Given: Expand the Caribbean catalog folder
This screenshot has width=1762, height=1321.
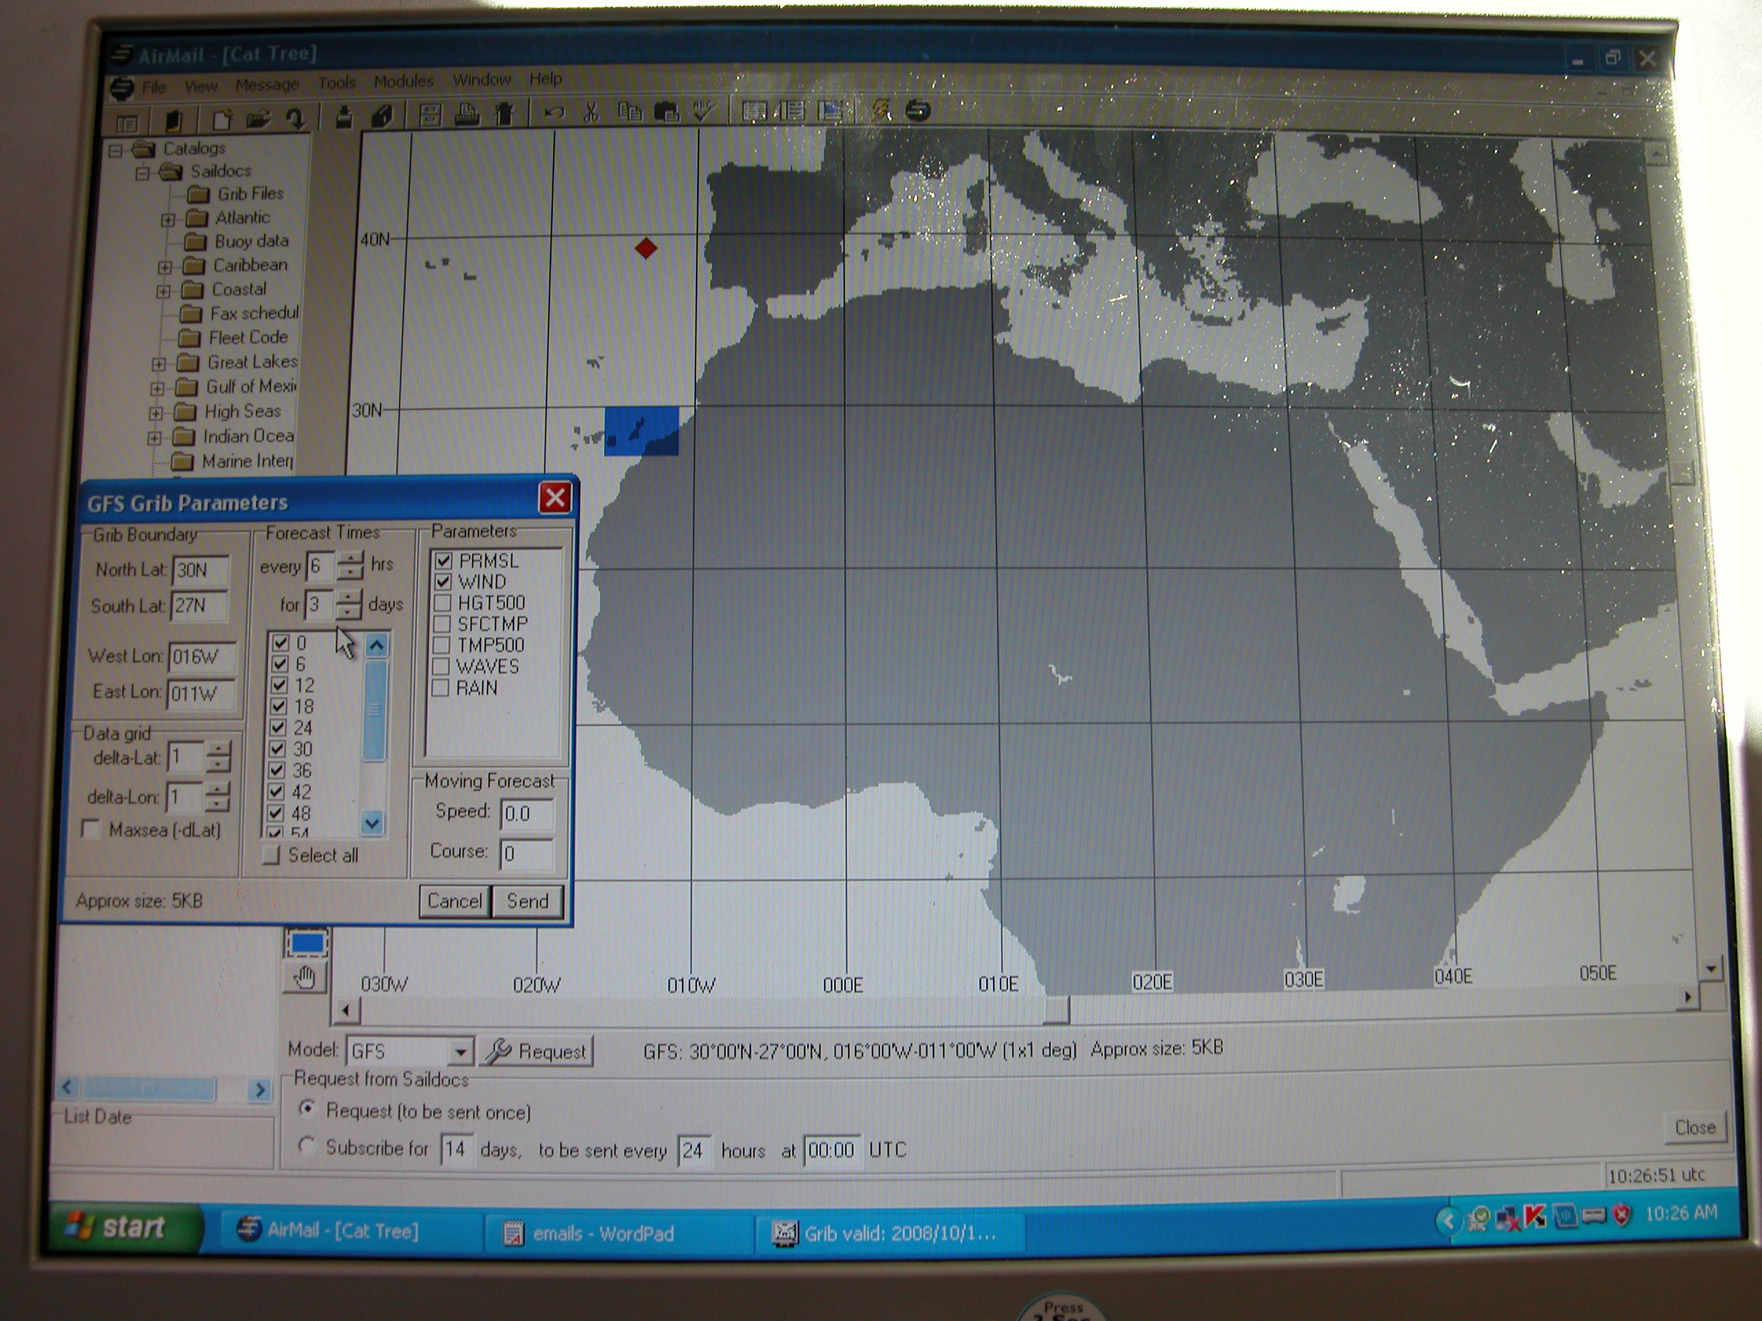Looking at the screenshot, I should point(166,268).
